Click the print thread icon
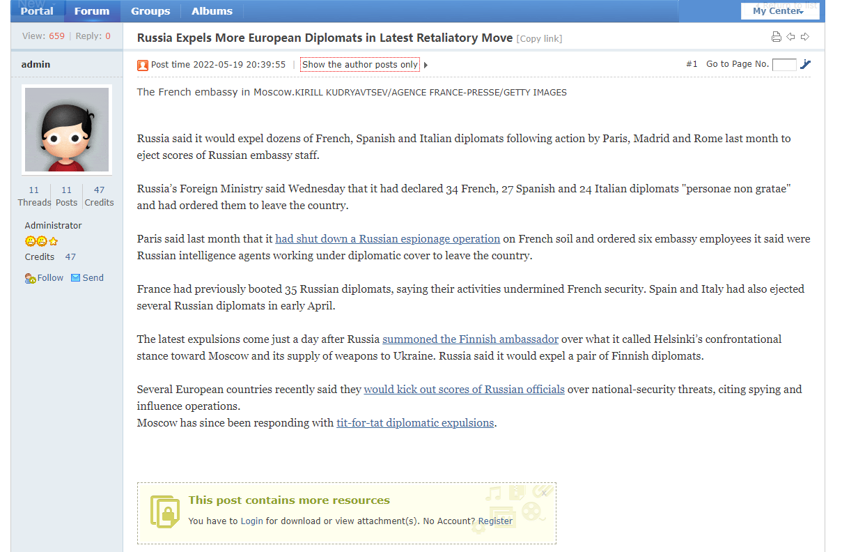The height and width of the screenshot is (552, 842). (777, 37)
